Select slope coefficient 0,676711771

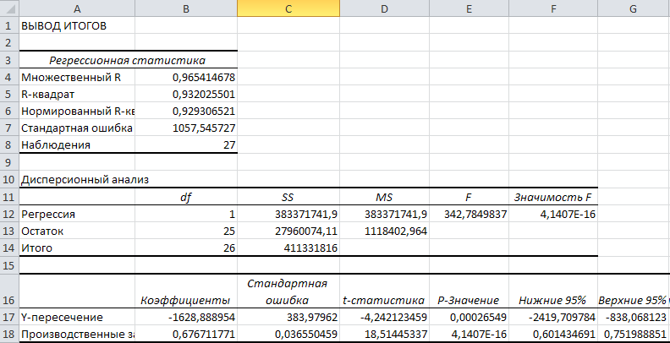(x=186, y=334)
